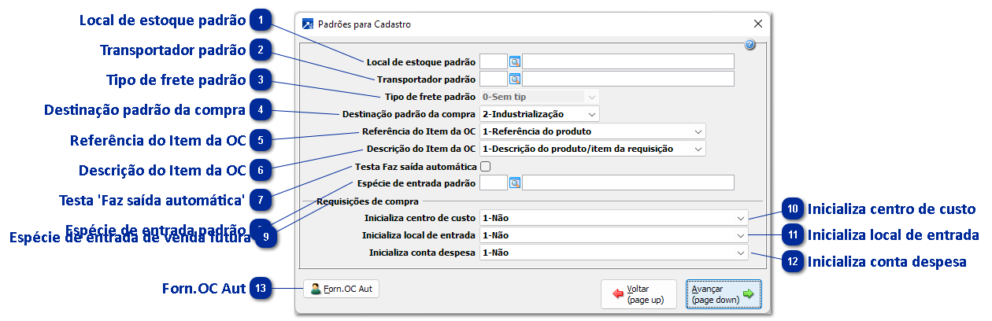This screenshot has height=321, width=992.
Task: Open Inicializa local de entrada dropdown
Action: [x=740, y=234]
